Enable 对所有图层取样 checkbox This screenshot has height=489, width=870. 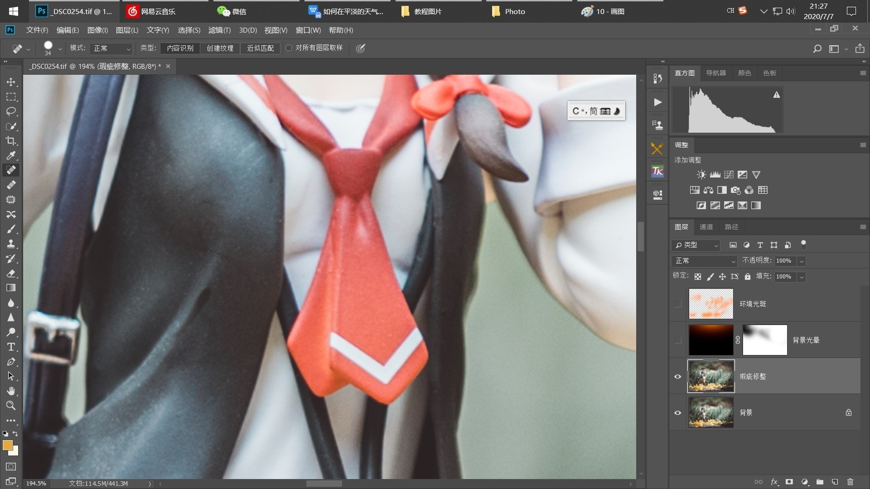(x=289, y=48)
